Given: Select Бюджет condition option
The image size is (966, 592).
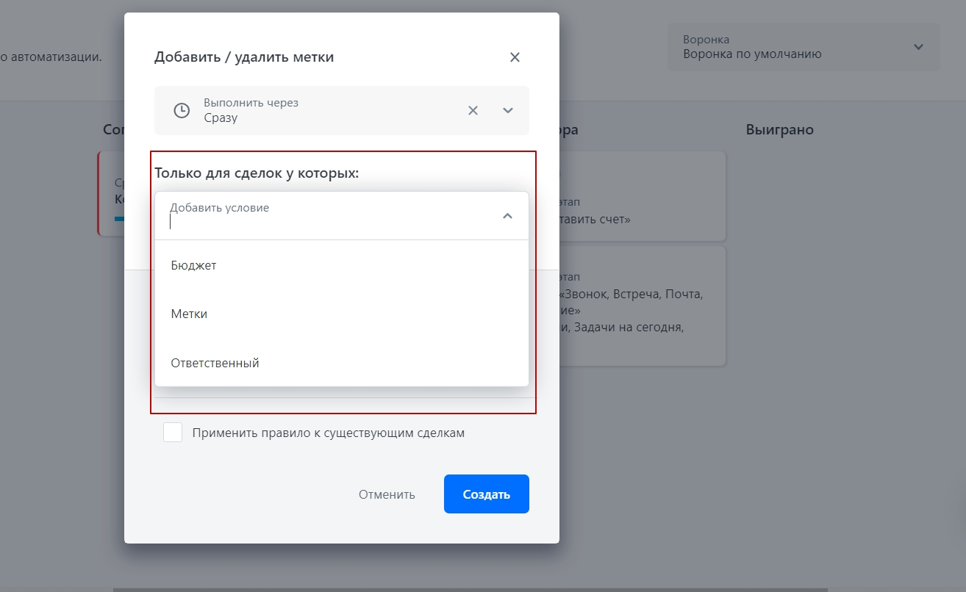Looking at the screenshot, I should pos(342,265).
